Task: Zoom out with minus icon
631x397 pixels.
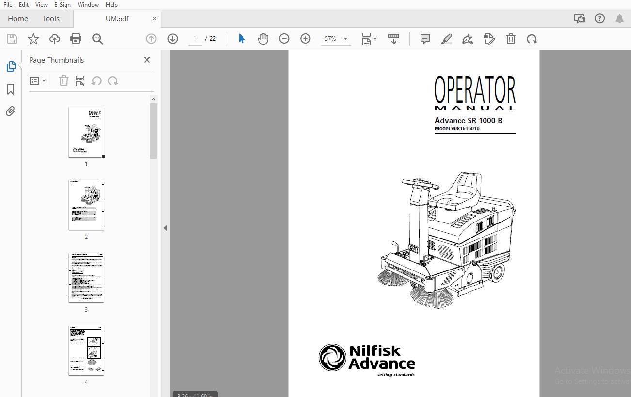Action: [x=284, y=39]
